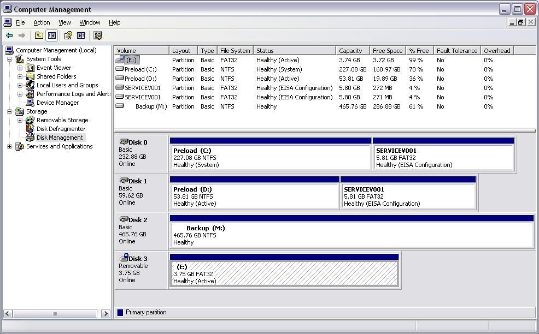Screen dimensions: 539x334
Task: Collapse the System Tools tree node
Action: tap(10, 59)
